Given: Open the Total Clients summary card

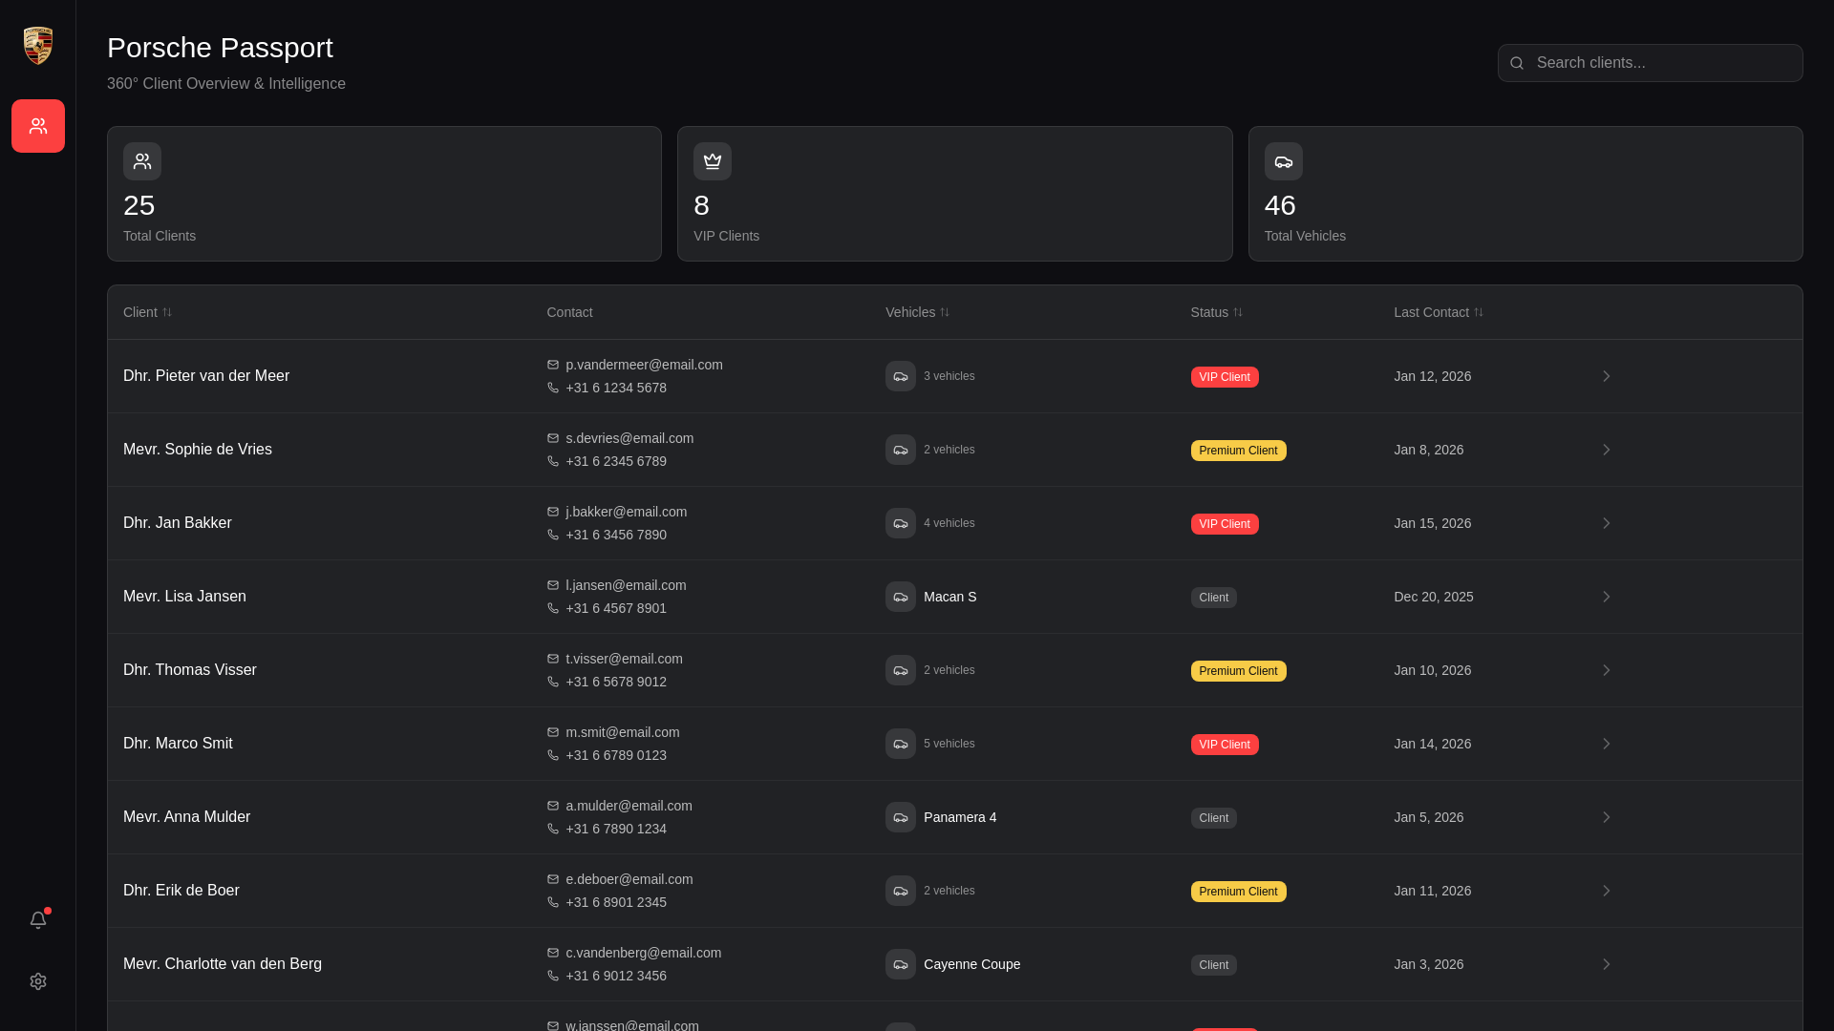Looking at the screenshot, I should click(384, 194).
